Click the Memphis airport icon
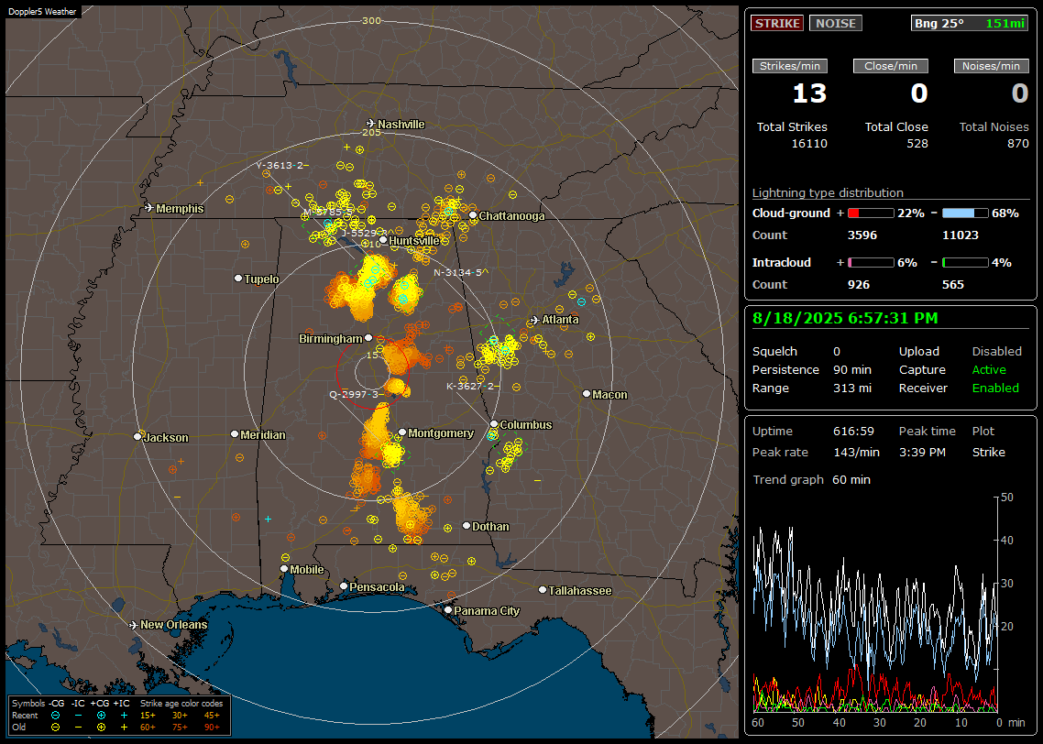The width and height of the screenshot is (1043, 744). click(149, 208)
